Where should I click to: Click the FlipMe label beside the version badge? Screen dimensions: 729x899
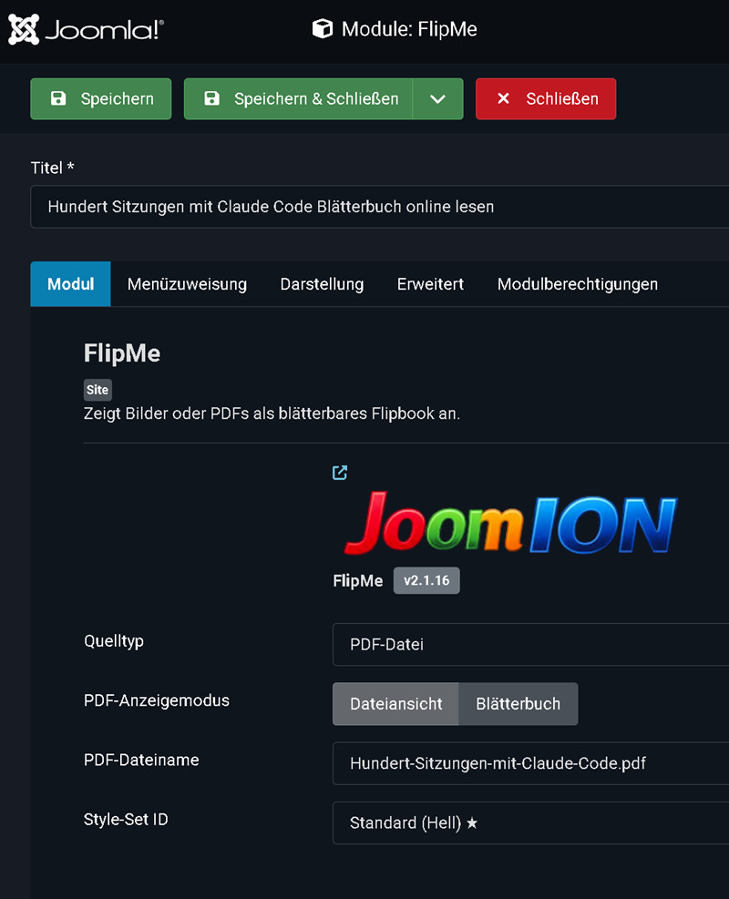(358, 581)
